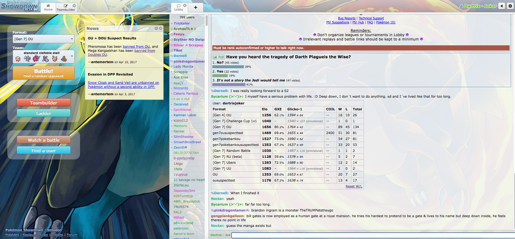515x239 pixels.
Task: Click the Toxapex icon in the team
Action: [46, 59]
